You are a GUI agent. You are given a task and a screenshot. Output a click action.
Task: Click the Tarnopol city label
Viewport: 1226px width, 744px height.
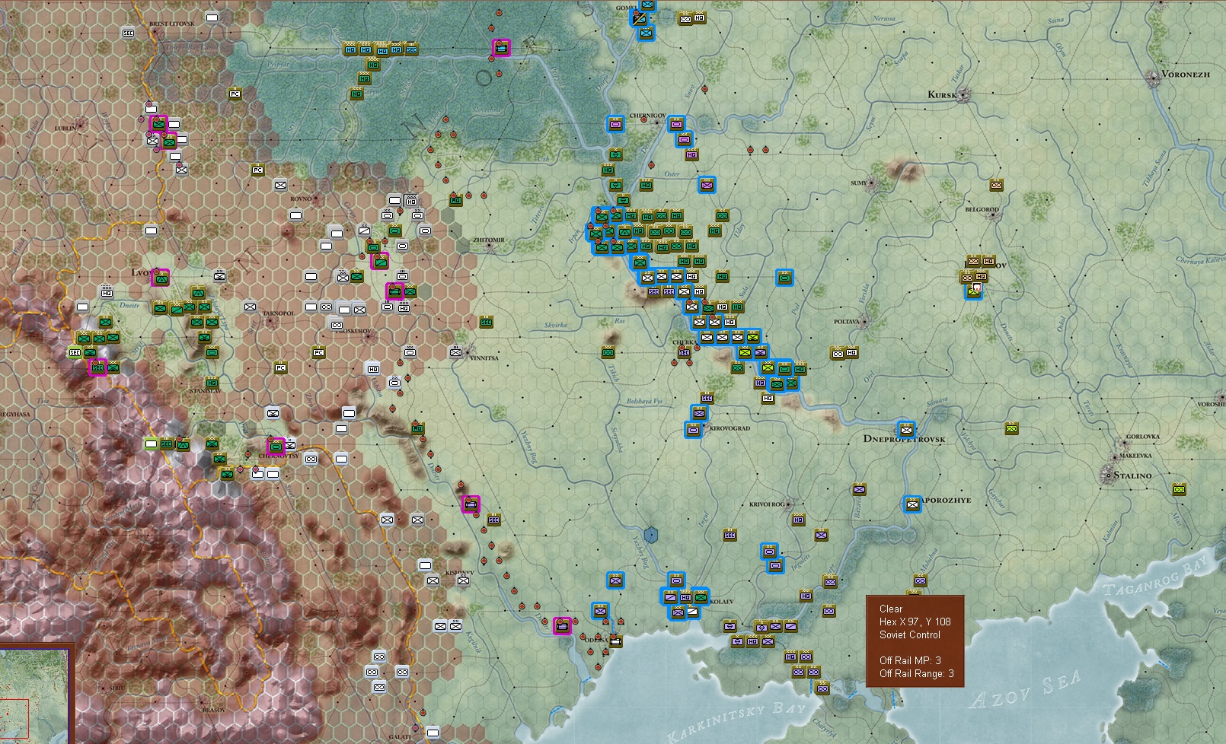pos(278,313)
